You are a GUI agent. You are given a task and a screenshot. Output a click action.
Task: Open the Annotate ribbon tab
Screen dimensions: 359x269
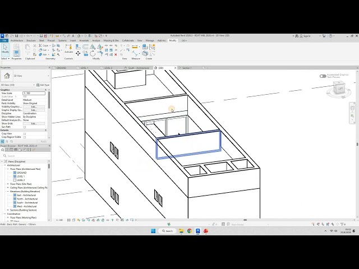pyautogui.click(x=84, y=40)
